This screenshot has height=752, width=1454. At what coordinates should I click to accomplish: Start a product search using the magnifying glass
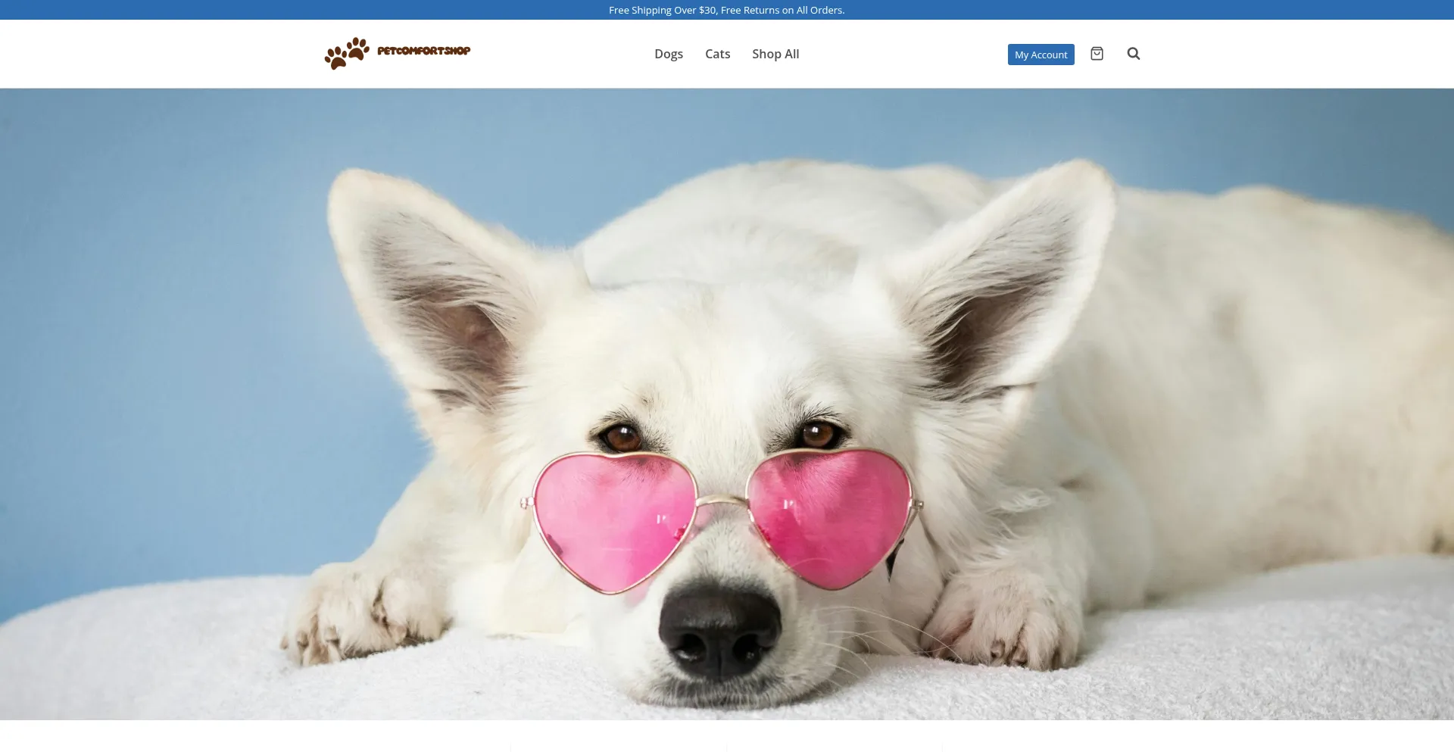coord(1133,54)
